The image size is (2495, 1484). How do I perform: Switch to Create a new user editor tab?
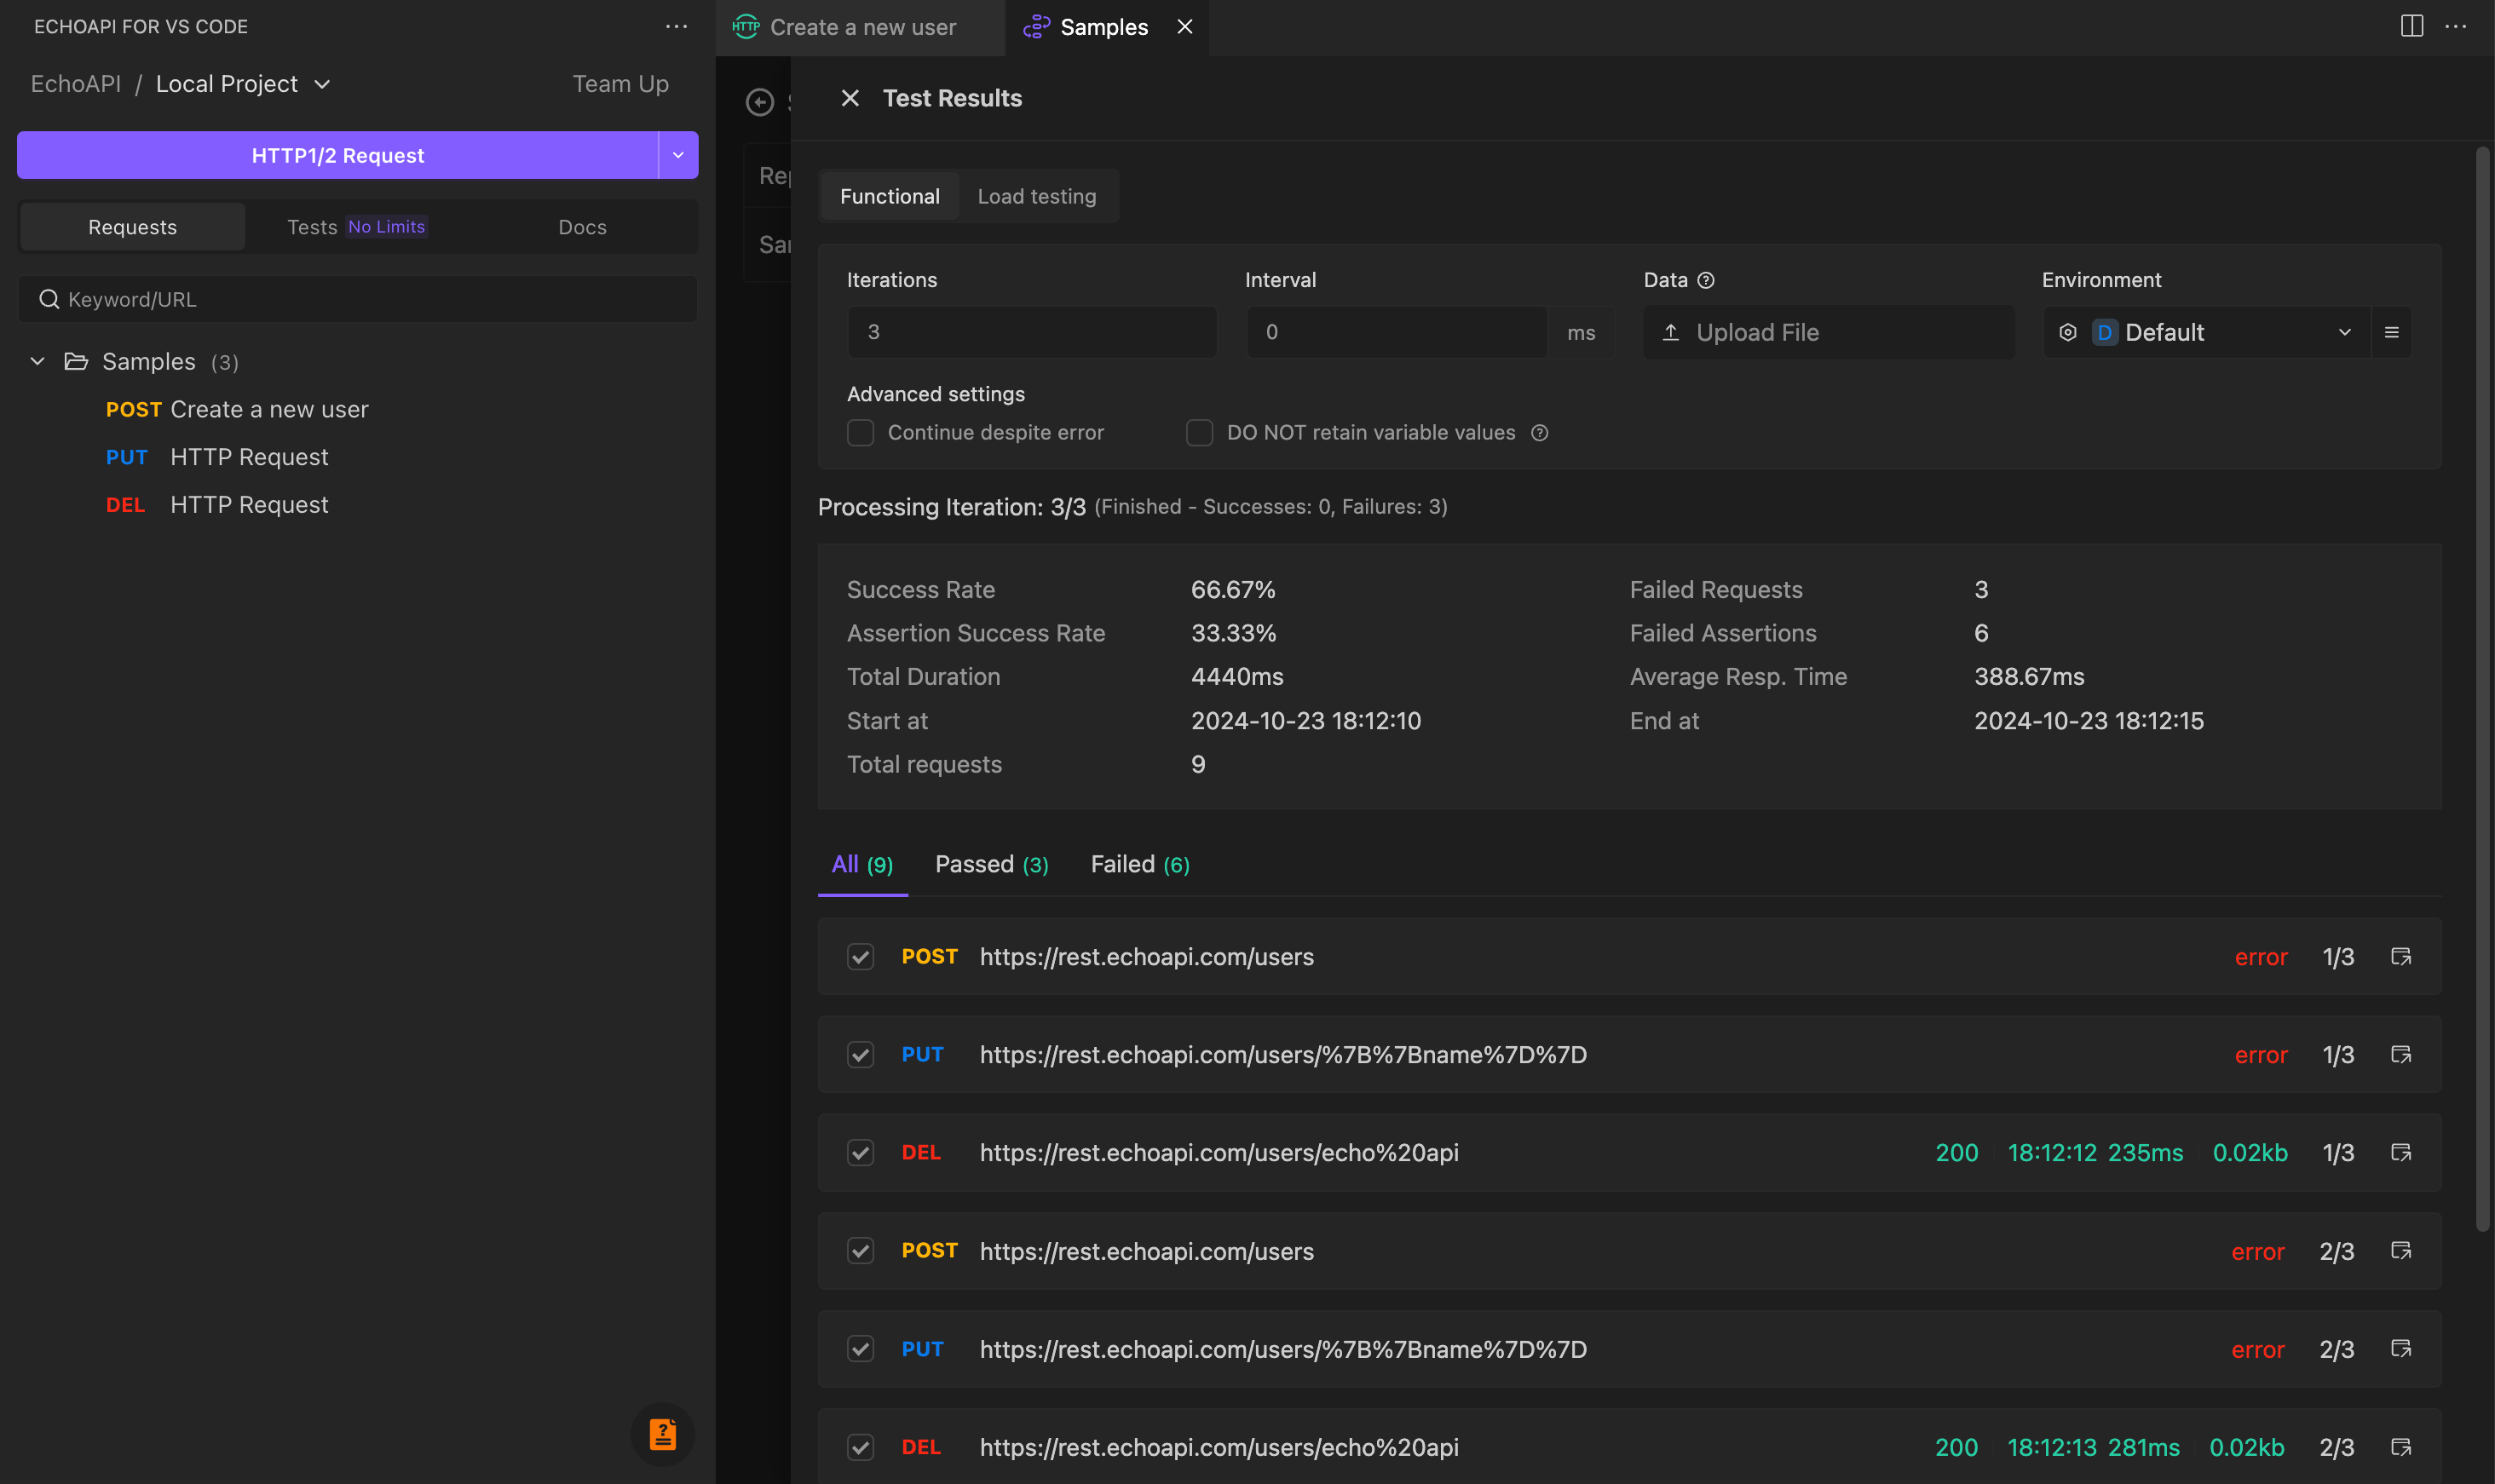[x=861, y=27]
